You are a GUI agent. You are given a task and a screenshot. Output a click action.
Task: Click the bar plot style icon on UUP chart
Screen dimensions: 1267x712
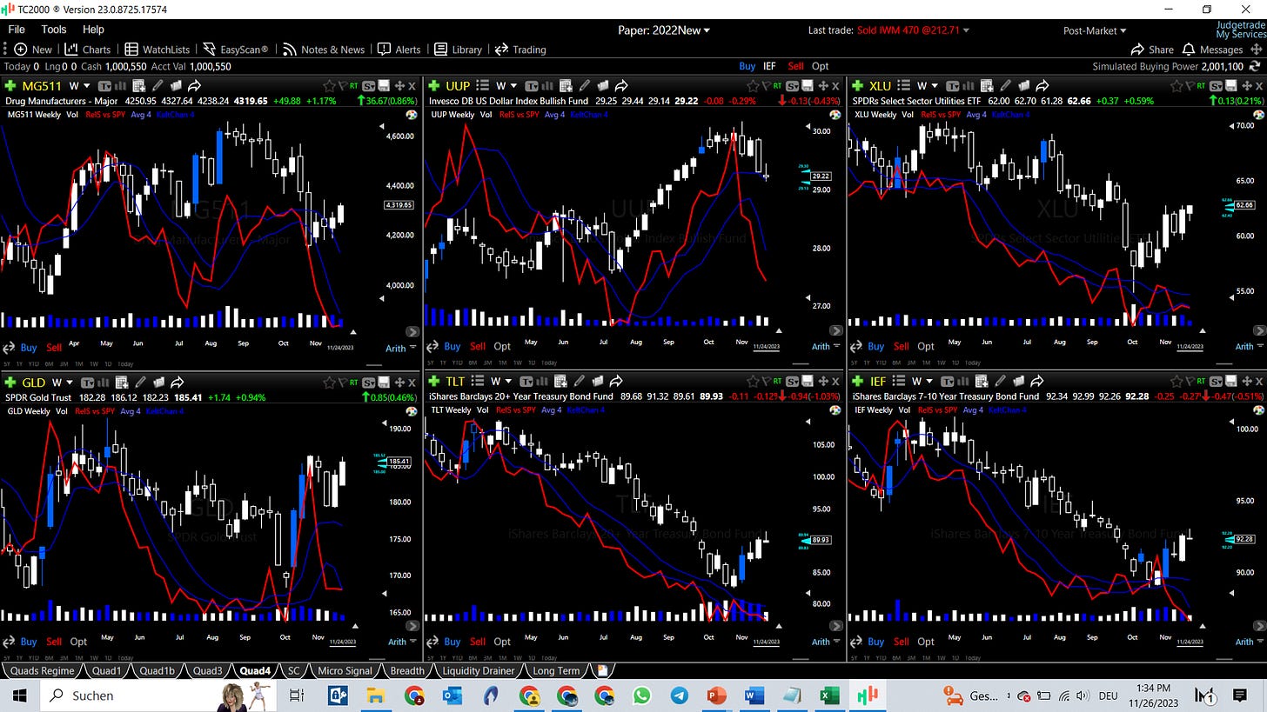[549, 86]
